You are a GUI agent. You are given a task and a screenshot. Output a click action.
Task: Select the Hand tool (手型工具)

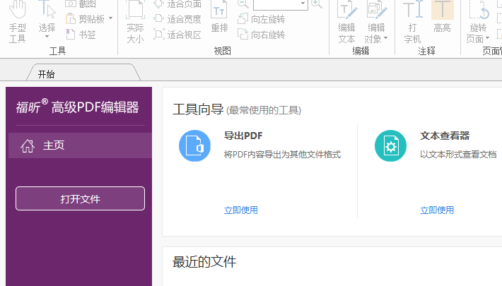[17, 22]
